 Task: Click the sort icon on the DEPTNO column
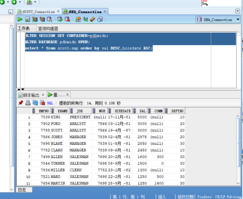click(x=166, y=111)
